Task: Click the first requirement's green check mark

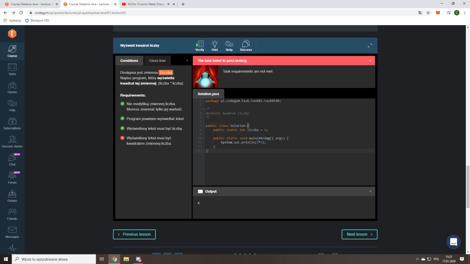Action: (x=123, y=104)
